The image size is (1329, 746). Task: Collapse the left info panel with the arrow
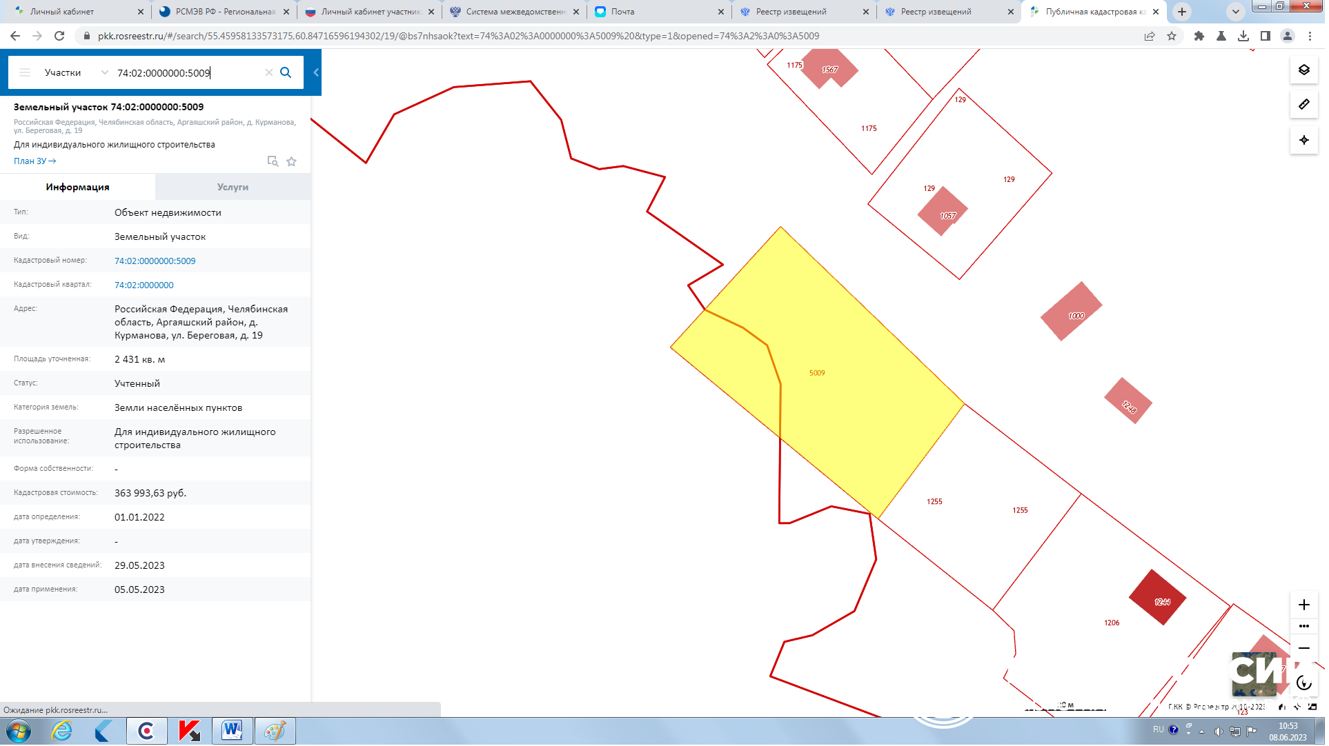(x=316, y=73)
